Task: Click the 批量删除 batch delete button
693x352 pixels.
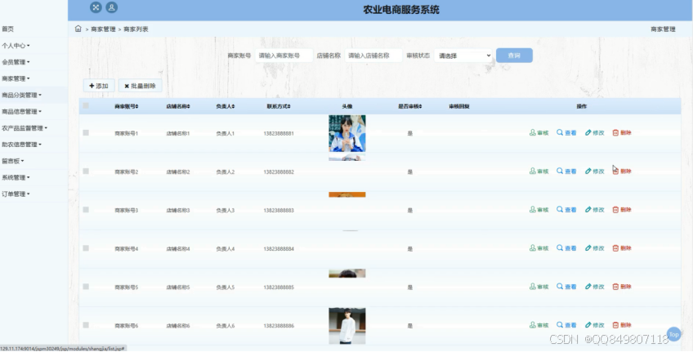Action: point(140,86)
